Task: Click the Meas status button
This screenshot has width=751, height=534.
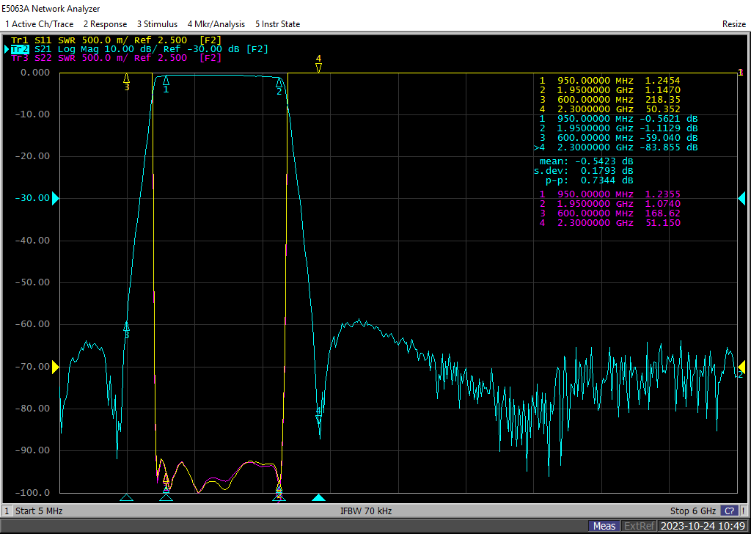Action: (x=604, y=526)
